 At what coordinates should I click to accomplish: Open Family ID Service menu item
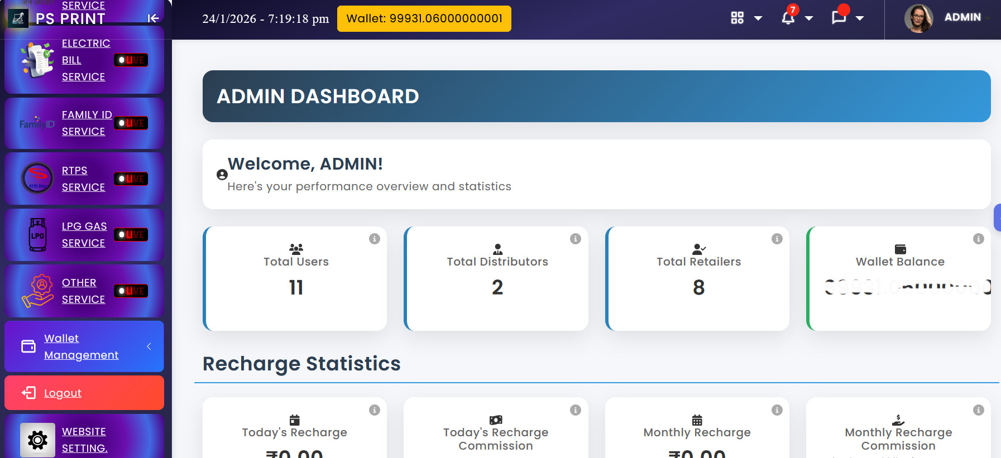coord(86,123)
